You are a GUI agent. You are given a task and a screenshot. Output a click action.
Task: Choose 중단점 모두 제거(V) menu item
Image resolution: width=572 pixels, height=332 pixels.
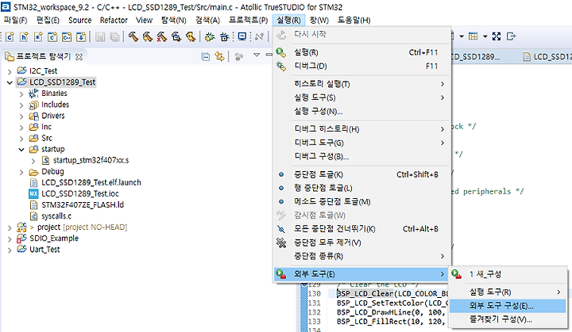pos(362,242)
